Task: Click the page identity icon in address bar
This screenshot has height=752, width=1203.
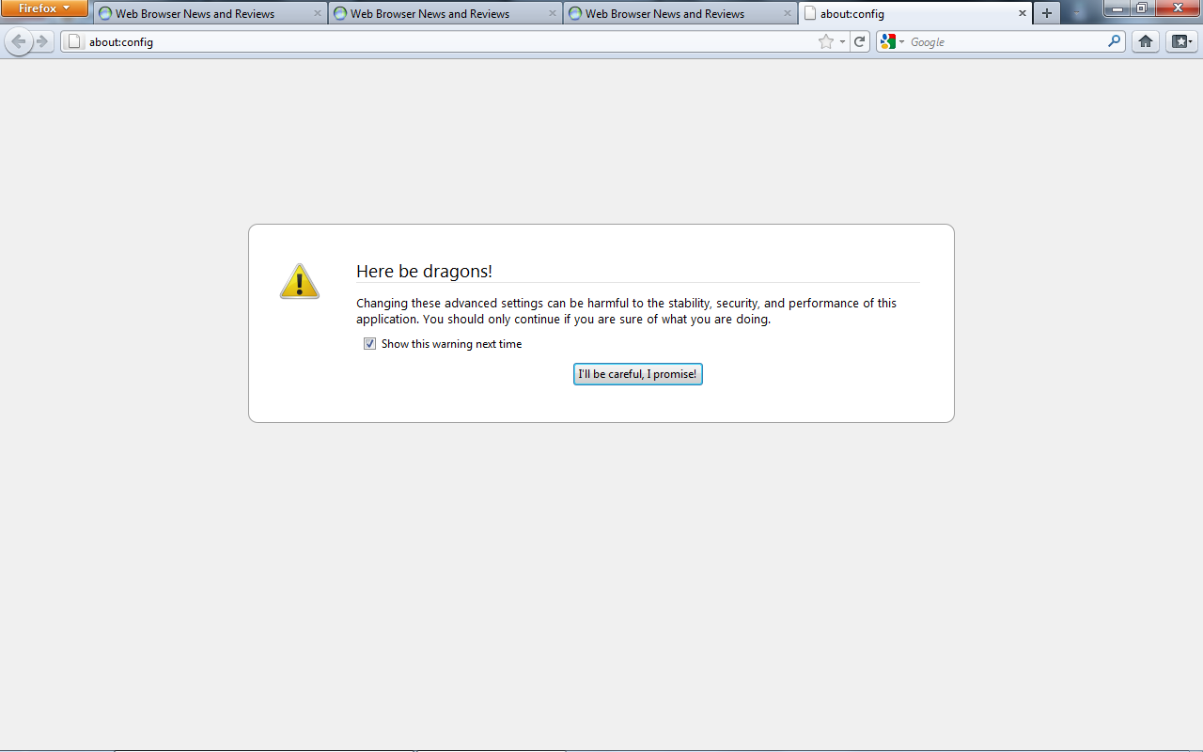Action: click(75, 41)
